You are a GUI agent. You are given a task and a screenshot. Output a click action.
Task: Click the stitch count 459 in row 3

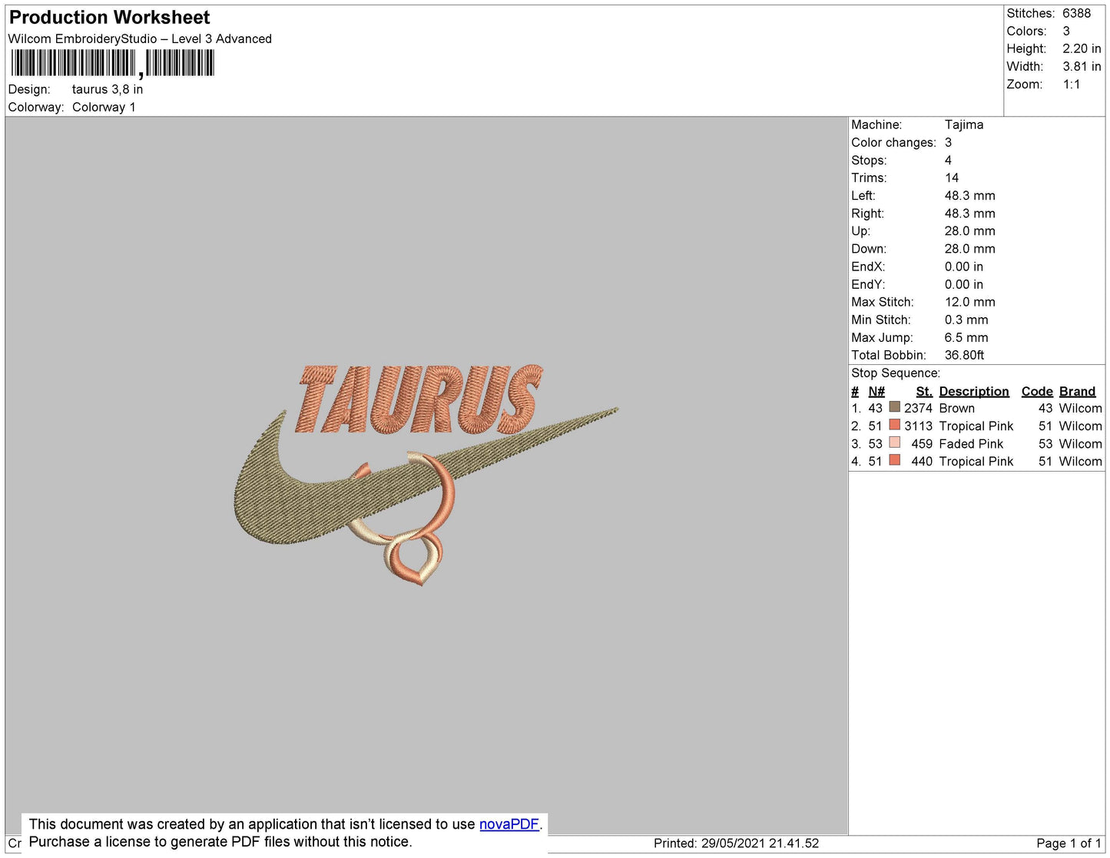(922, 444)
